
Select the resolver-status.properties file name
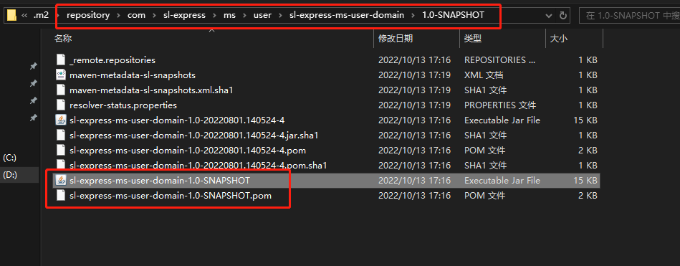(x=123, y=105)
